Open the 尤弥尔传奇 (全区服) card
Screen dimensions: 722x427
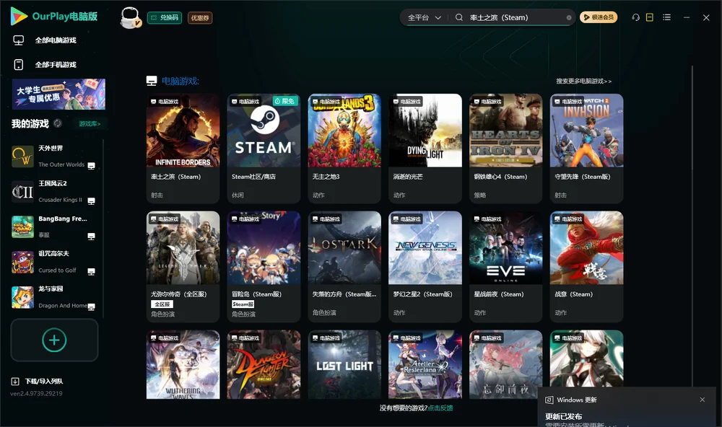point(183,266)
